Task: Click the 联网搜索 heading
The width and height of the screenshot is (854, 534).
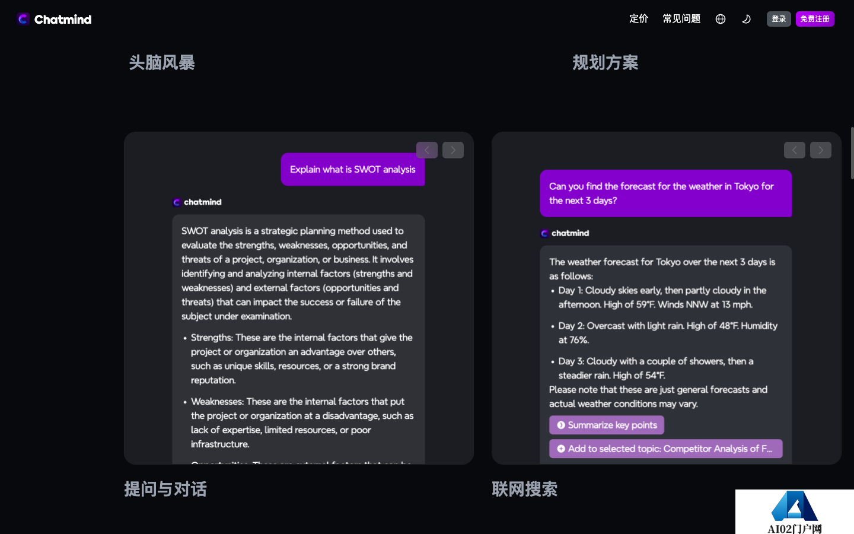Action: [x=525, y=489]
